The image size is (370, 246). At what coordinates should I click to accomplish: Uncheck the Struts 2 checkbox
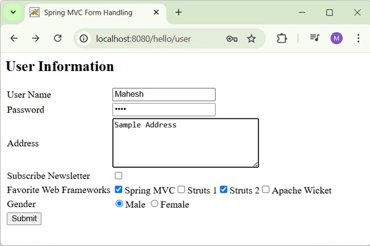(223, 189)
